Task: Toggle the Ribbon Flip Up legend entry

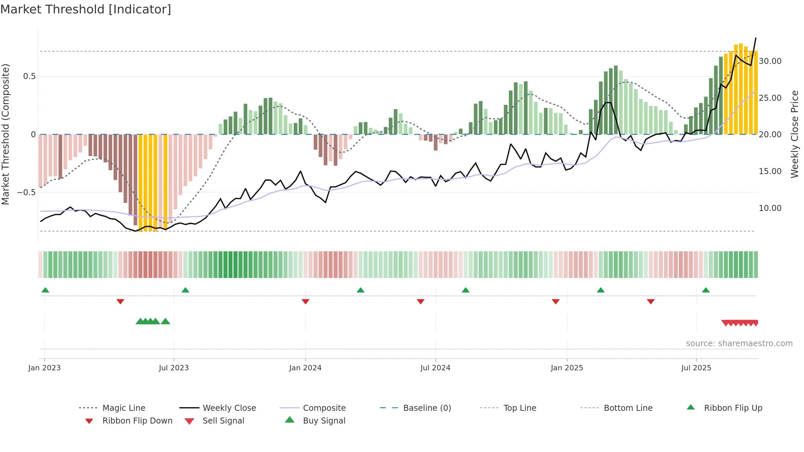Action: click(725, 408)
